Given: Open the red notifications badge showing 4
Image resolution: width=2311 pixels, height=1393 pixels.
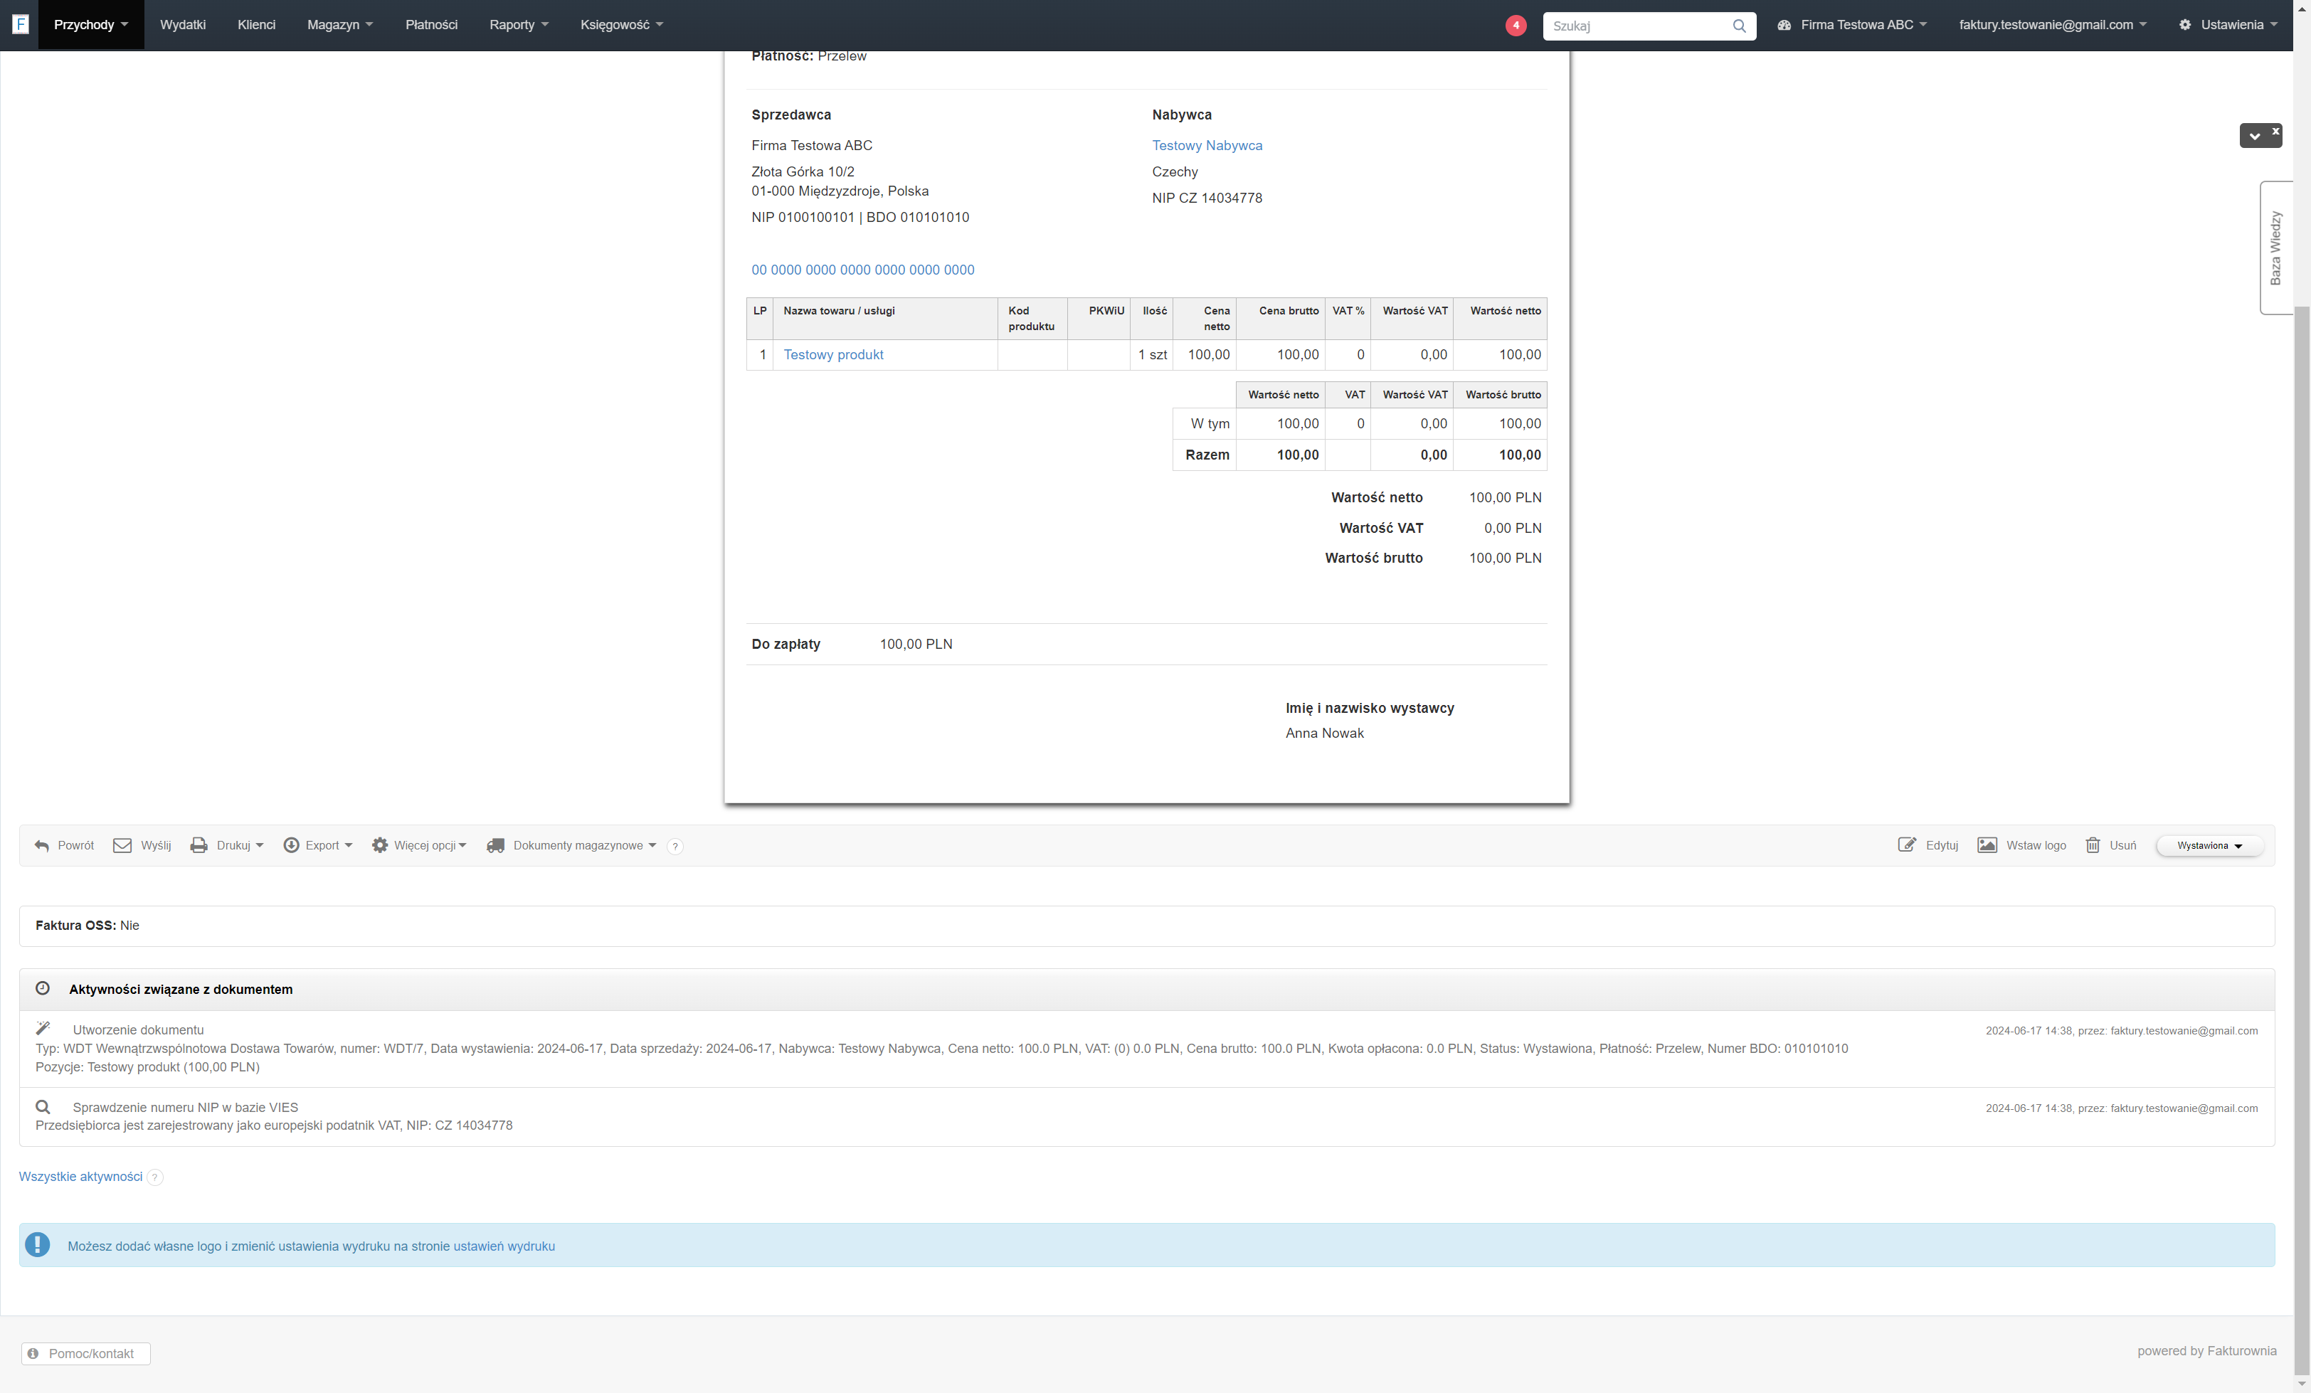Looking at the screenshot, I should (1516, 26).
